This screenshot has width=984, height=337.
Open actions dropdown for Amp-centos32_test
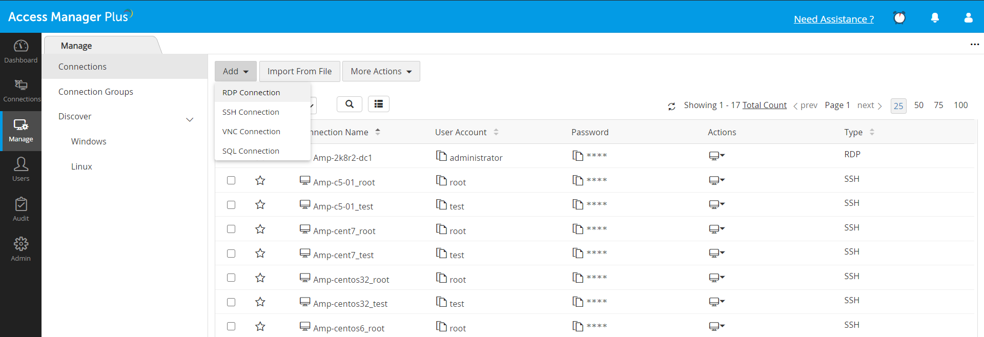tap(717, 302)
